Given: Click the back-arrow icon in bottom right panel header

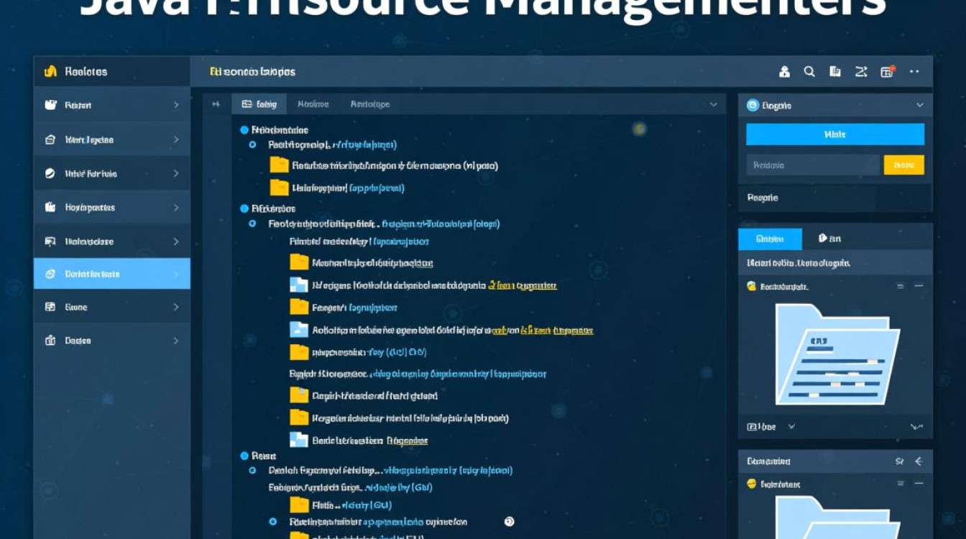Looking at the screenshot, I should click(x=918, y=461).
